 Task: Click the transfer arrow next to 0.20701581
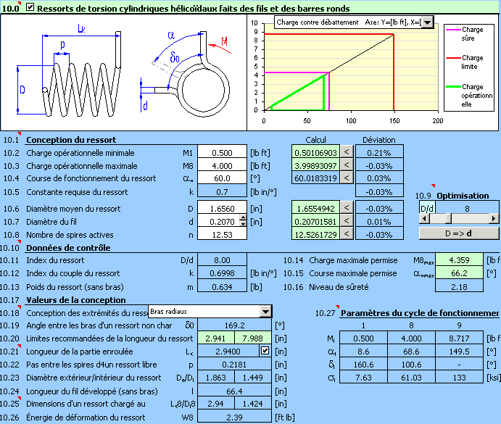347,220
